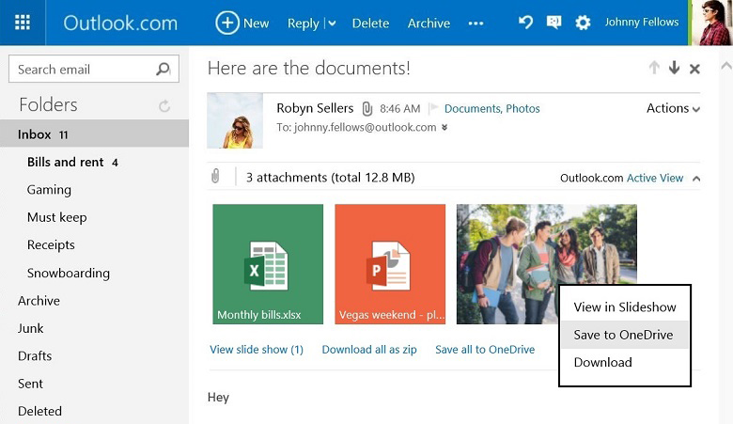The width and height of the screenshot is (733, 424).
Task: Delete the current message
Action: pos(370,24)
